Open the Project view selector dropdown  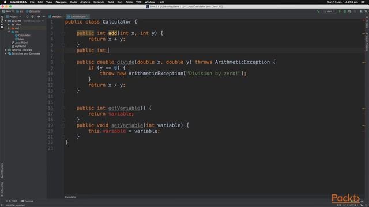point(14,17)
